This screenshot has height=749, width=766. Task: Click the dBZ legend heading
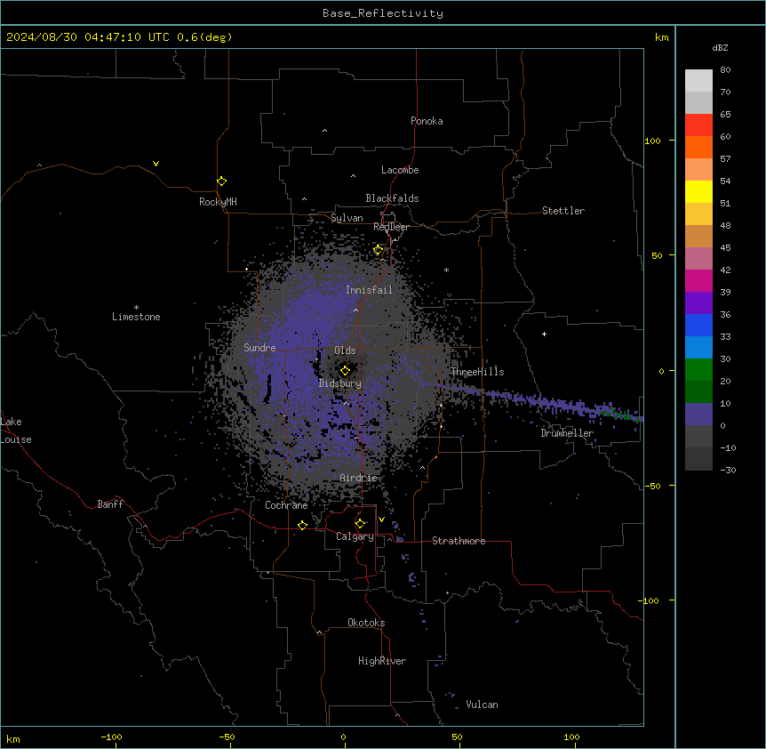click(720, 48)
